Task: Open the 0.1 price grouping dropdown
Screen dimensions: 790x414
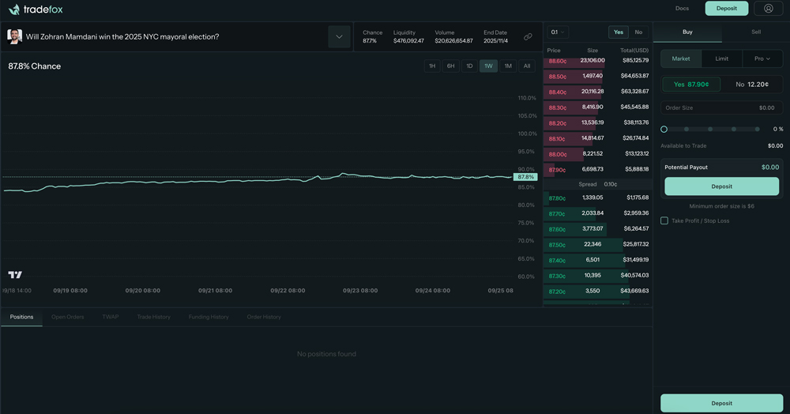Action: [558, 32]
